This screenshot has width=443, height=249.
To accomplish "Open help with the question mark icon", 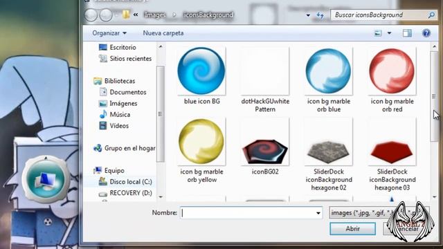I will [x=426, y=33].
